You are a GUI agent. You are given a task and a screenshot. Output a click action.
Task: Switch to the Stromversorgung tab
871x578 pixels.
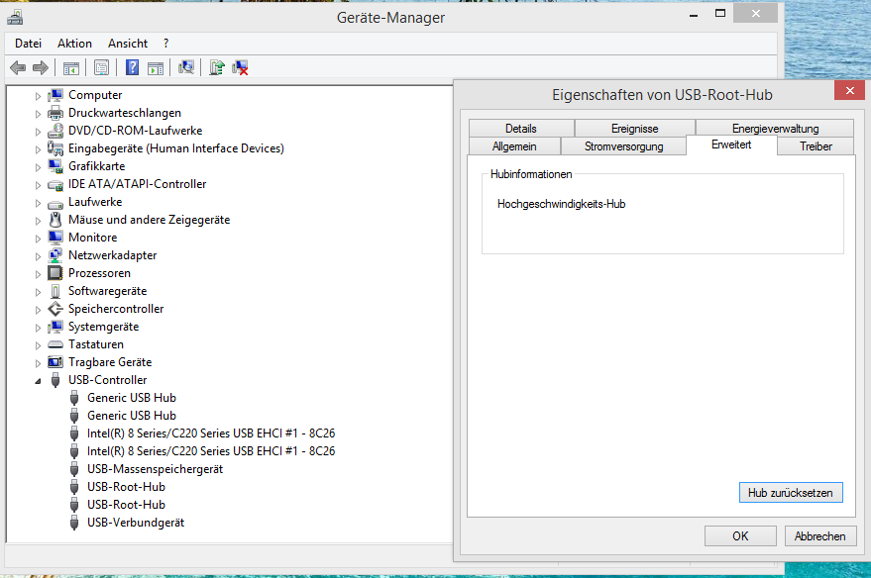point(624,146)
